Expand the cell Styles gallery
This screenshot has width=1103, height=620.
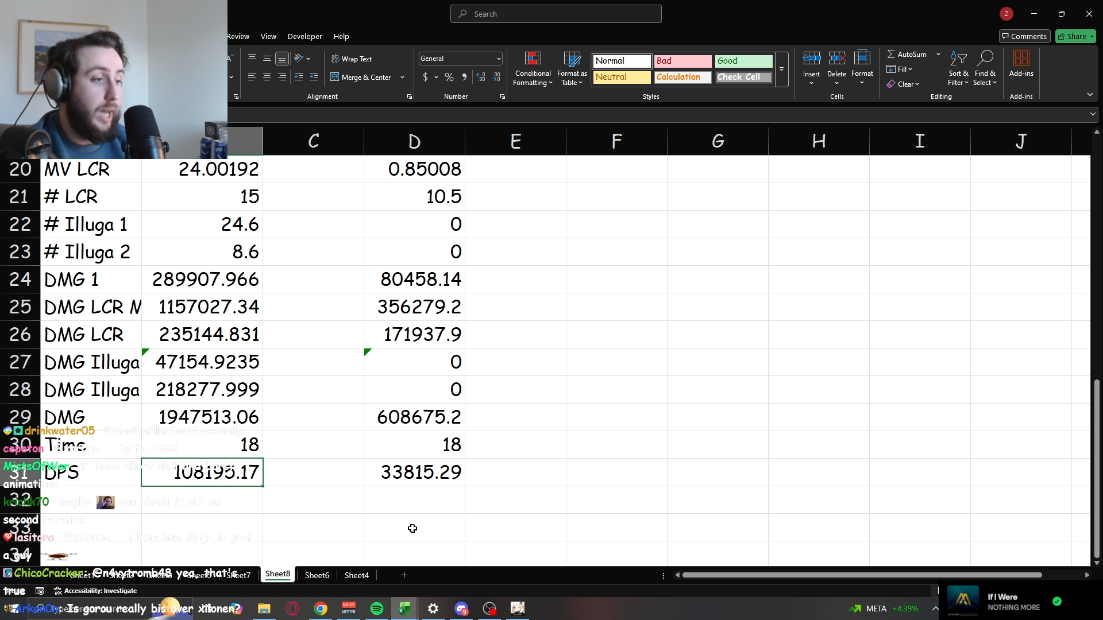coord(781,69)
